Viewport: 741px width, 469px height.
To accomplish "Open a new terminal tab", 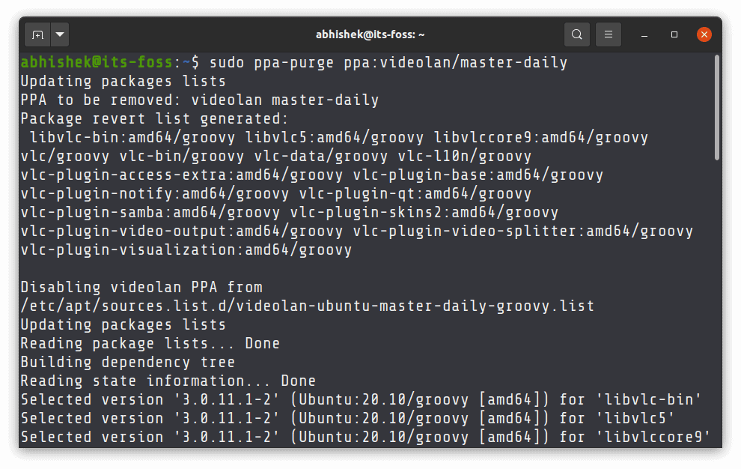I will tap(37, 34).
